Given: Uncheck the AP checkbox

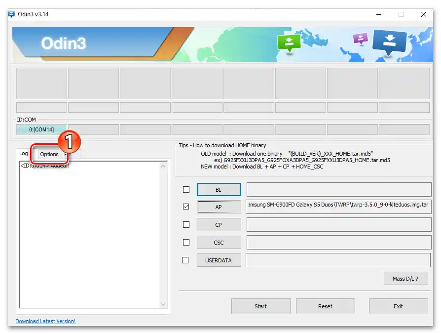Looking at the screenshot, I should [186, 207].
